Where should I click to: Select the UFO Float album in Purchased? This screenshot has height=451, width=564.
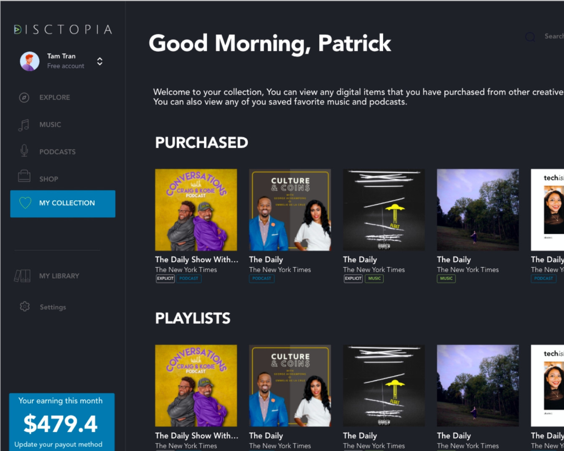384,210
